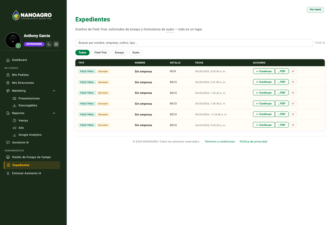Continue the MCR draft record

[x=264, y=71]
